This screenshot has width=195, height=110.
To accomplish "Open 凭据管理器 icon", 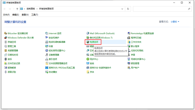I will coord(5,50).
